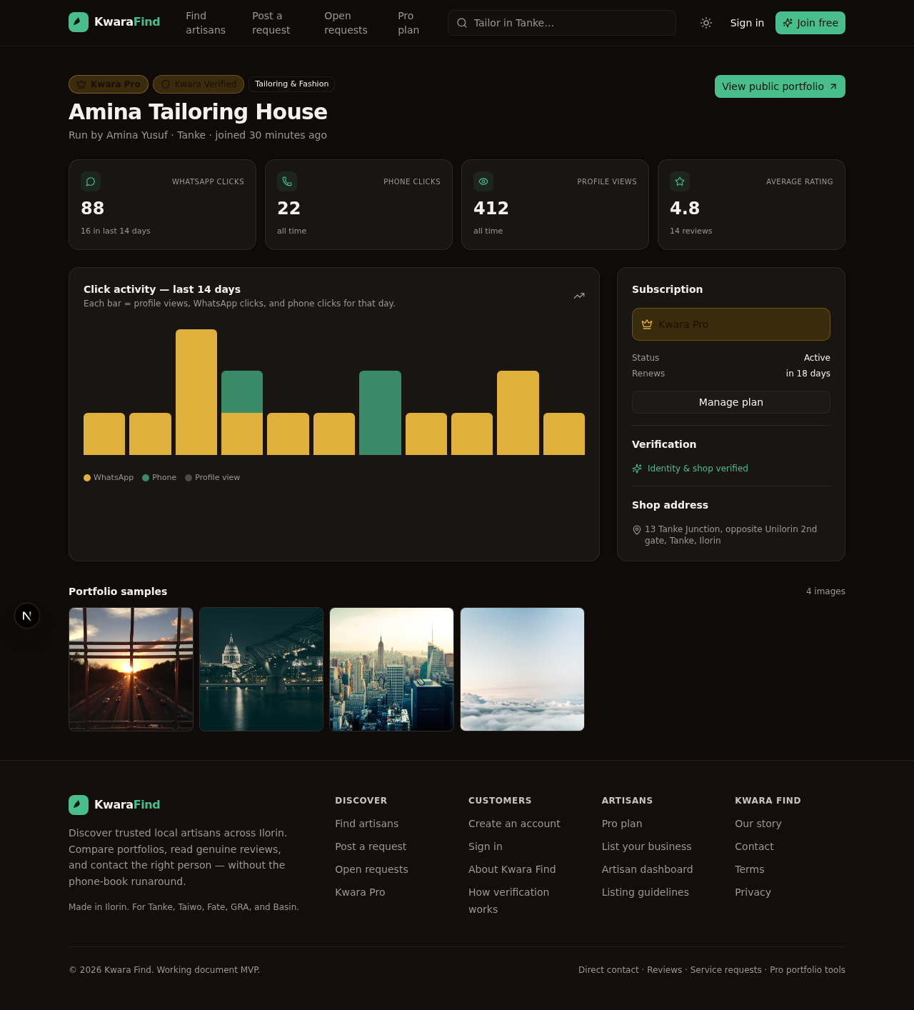Click the Profile views eye icon

(483, 181)
